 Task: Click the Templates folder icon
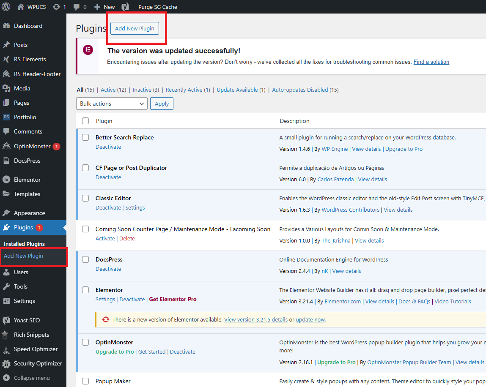pyautogui.click(x=6, y=194)
